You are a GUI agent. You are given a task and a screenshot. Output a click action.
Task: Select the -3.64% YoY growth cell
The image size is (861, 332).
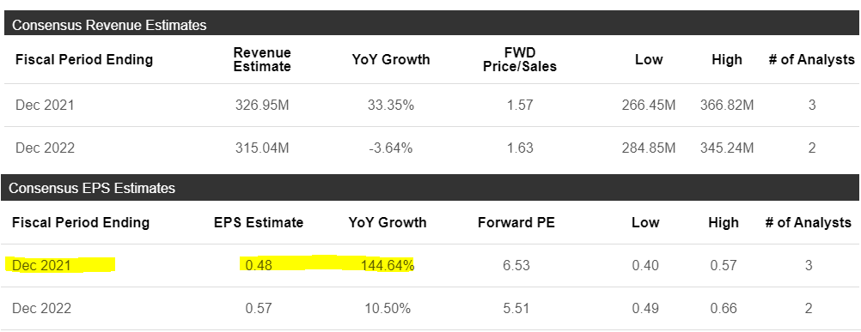(390, 148)
